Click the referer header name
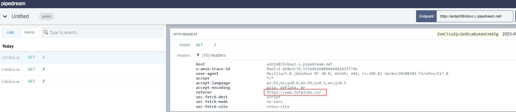Image resolution: width=516 pixels, height=112 pixels. [204, 92]
